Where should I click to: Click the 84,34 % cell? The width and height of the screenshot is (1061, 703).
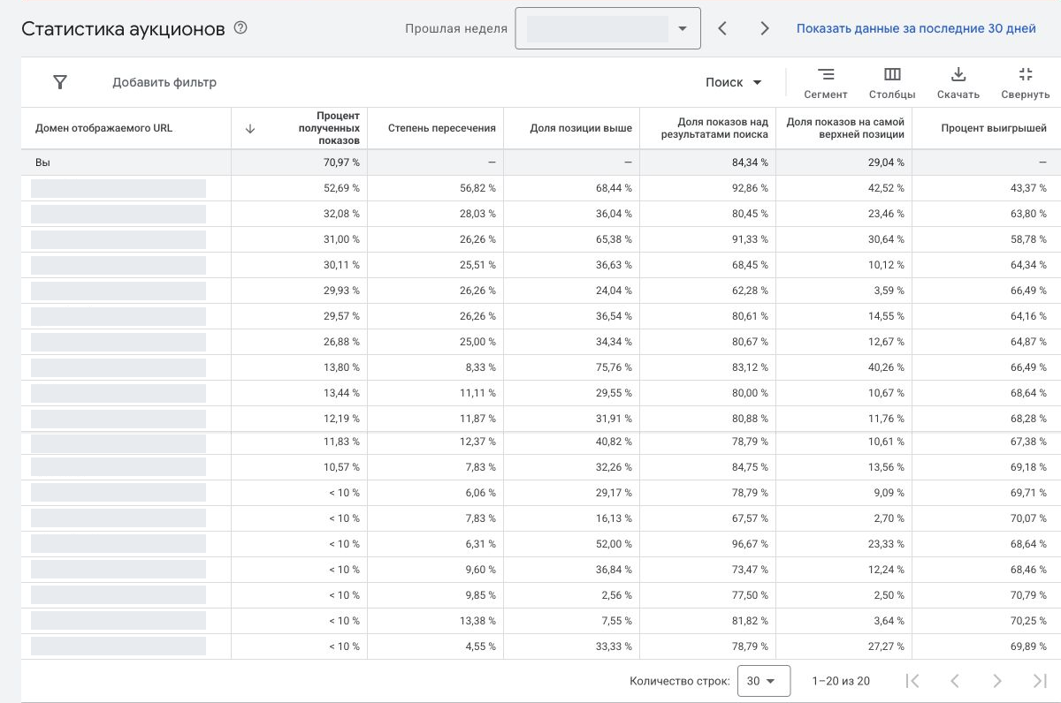point(751,163)
